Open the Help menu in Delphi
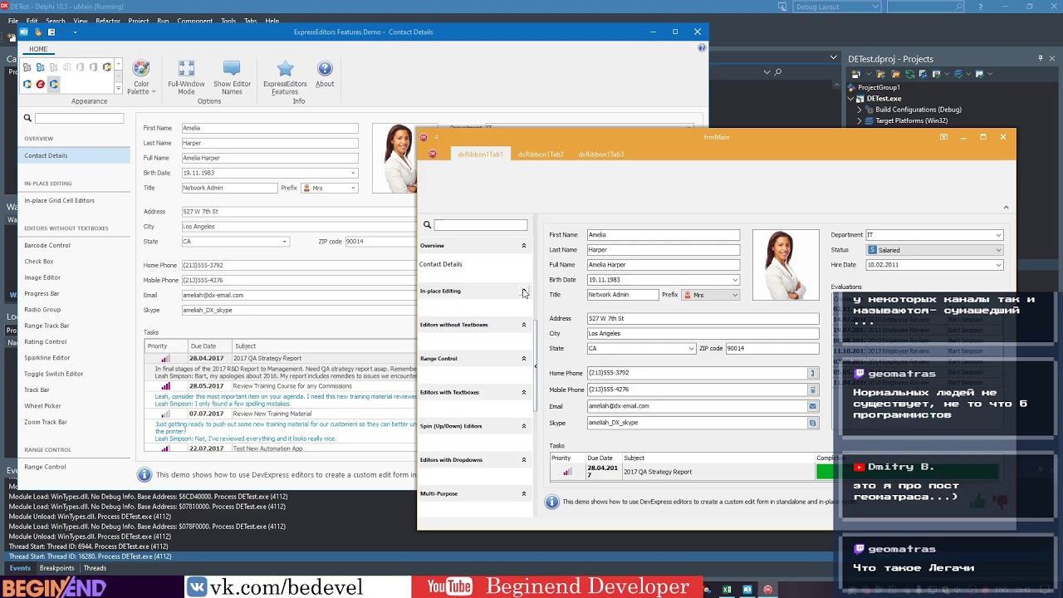The height and width of the screenshot is (598, 1063). 272,21
